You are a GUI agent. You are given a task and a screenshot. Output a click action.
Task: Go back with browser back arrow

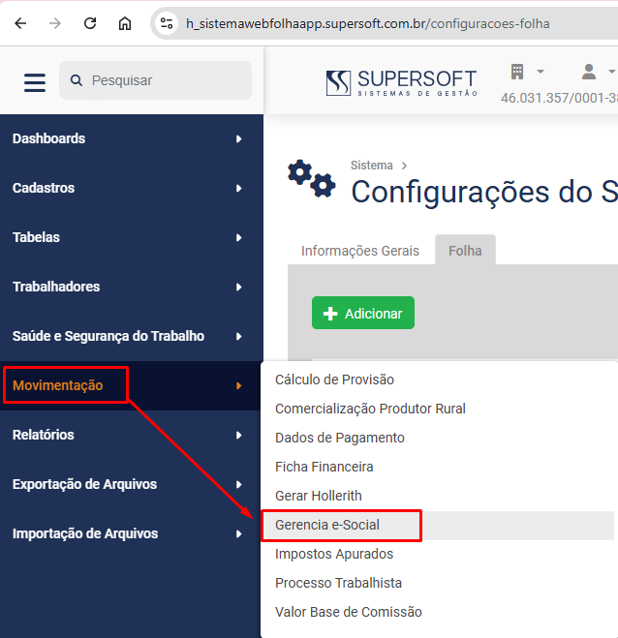20,23
